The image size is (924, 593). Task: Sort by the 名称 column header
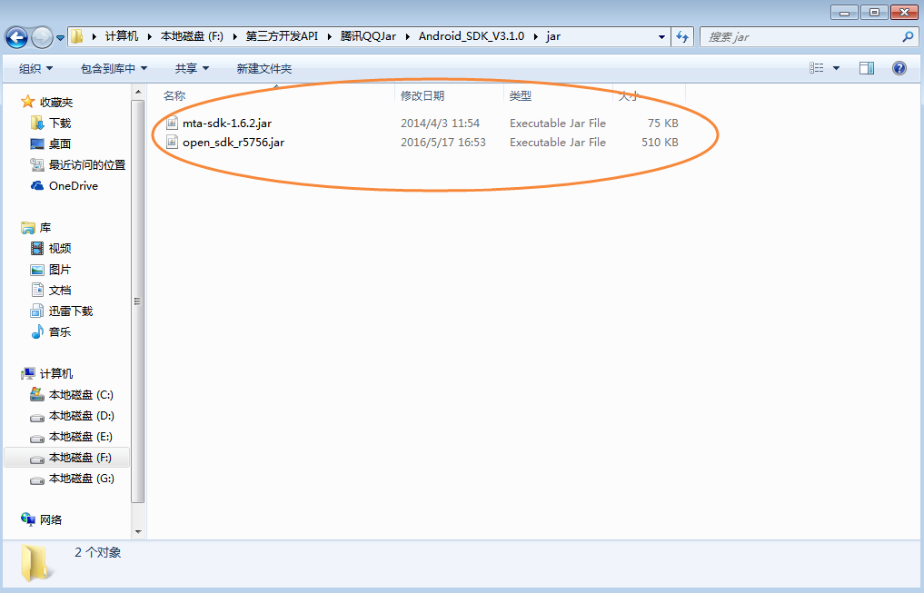click(x=174, y=95)
